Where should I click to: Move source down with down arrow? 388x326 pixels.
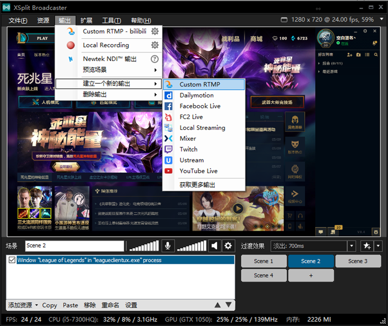click(x=229, y=305)
